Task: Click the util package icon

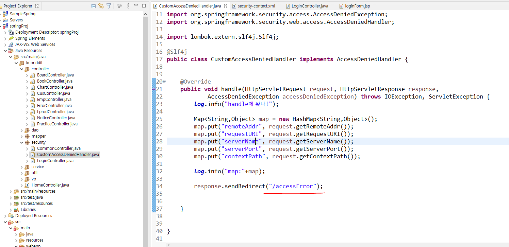Action: 27,173
